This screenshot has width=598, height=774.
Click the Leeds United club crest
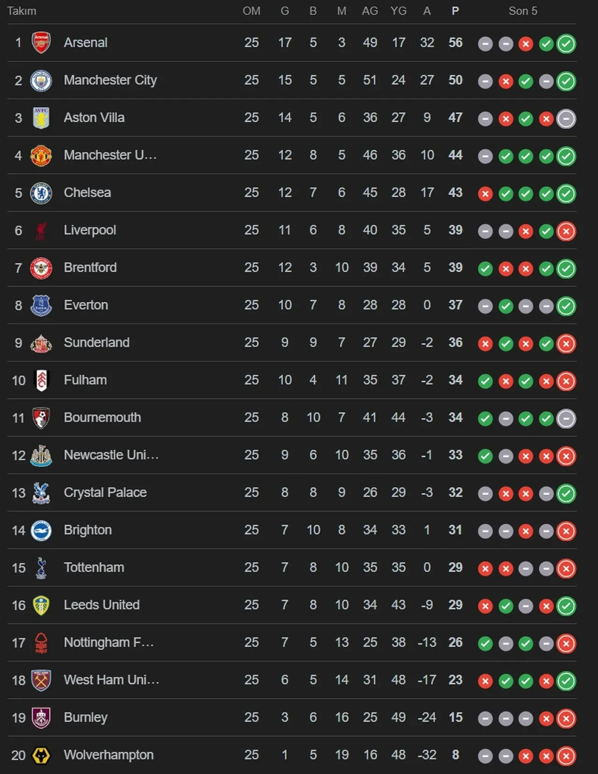(41, 605)
